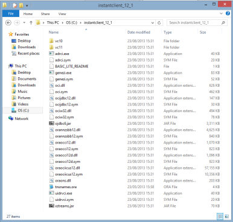
Task: Expand the ribbon chevron
Action: tap(221, 14)
